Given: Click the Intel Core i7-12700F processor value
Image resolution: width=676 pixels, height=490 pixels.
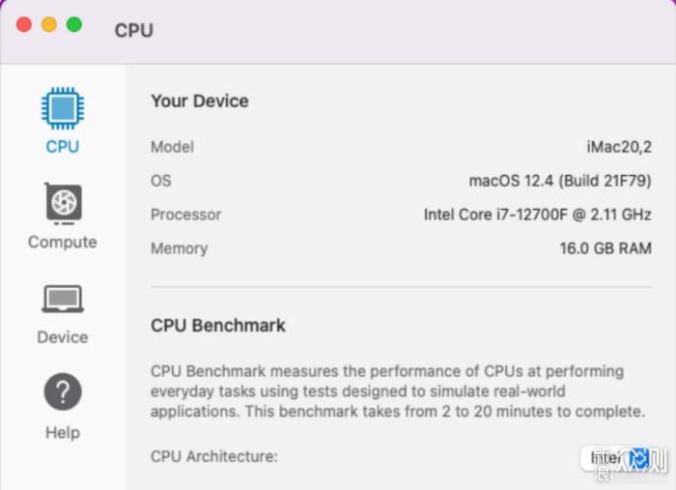Looking at the screenshot, I should pos(537,215).
